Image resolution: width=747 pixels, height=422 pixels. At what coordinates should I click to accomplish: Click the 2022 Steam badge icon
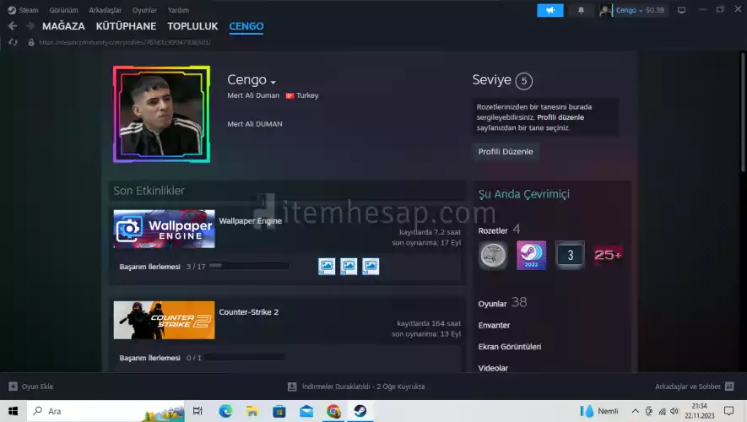[x=531, y=255]
